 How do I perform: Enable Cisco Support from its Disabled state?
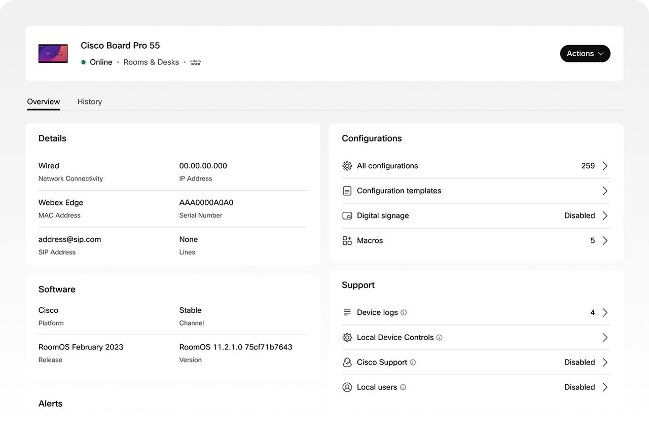(x=580, y=362)
